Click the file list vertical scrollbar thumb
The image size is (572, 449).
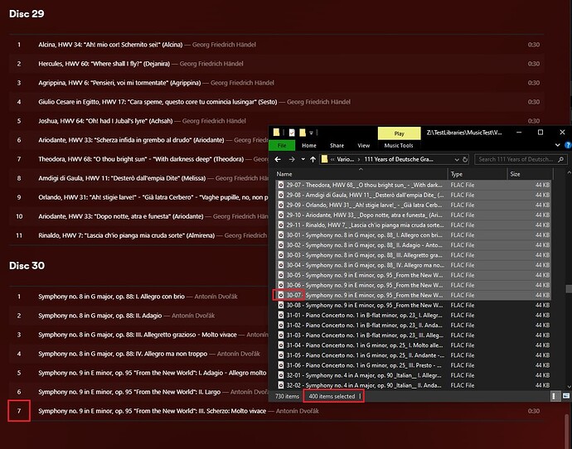[x=569, y=288]
